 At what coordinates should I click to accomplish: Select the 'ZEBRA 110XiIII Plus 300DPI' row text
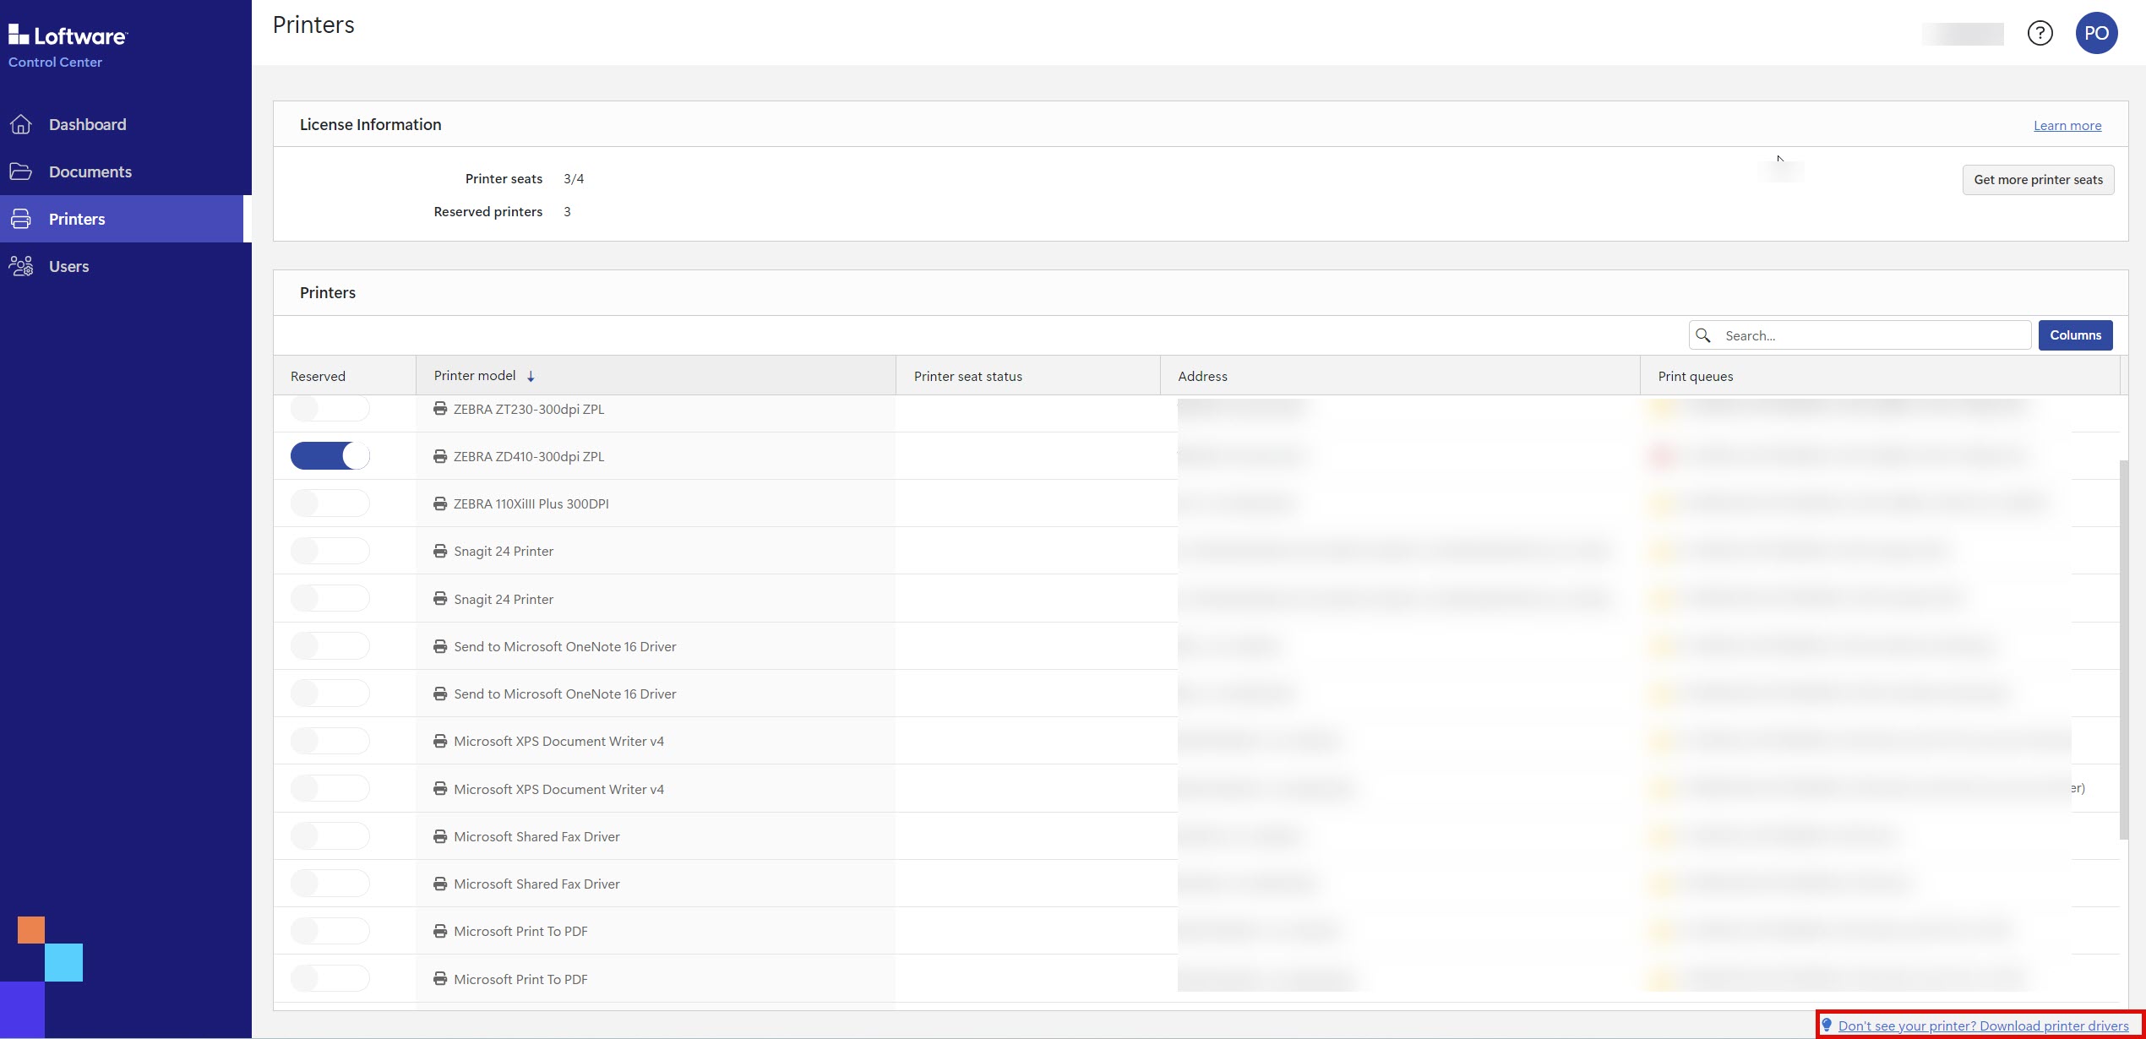(x=531, y=504)
